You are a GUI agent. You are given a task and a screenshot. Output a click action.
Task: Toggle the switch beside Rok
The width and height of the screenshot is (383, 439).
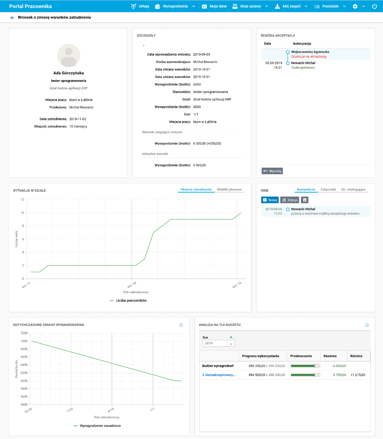tap(232, 337)
